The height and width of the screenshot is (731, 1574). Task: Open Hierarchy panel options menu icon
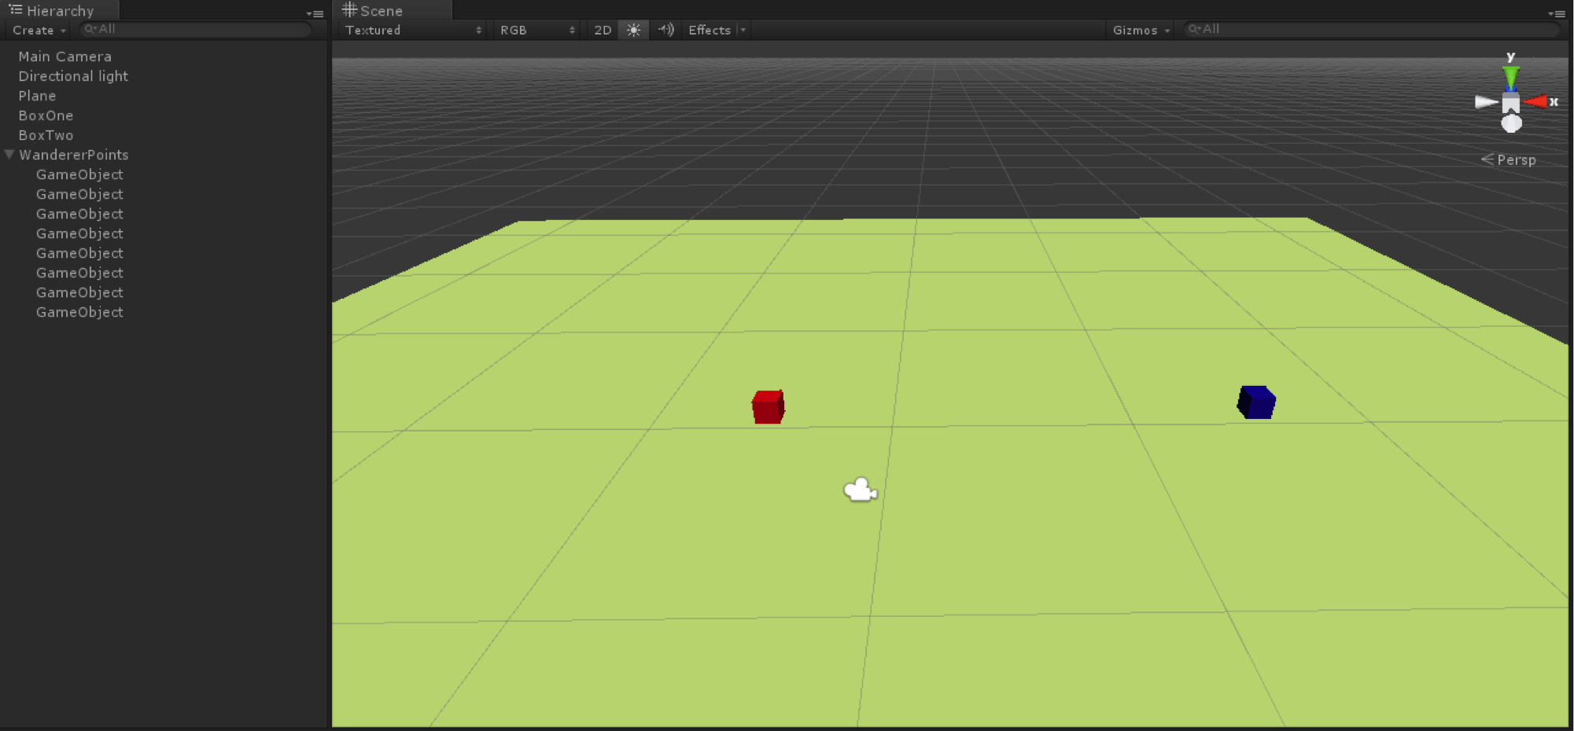(x=315, y=13)
